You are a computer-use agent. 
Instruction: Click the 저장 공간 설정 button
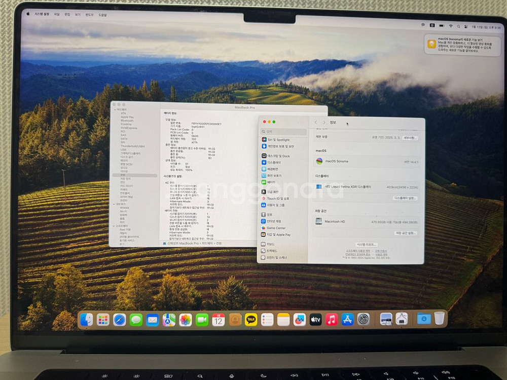pos(406,233)
